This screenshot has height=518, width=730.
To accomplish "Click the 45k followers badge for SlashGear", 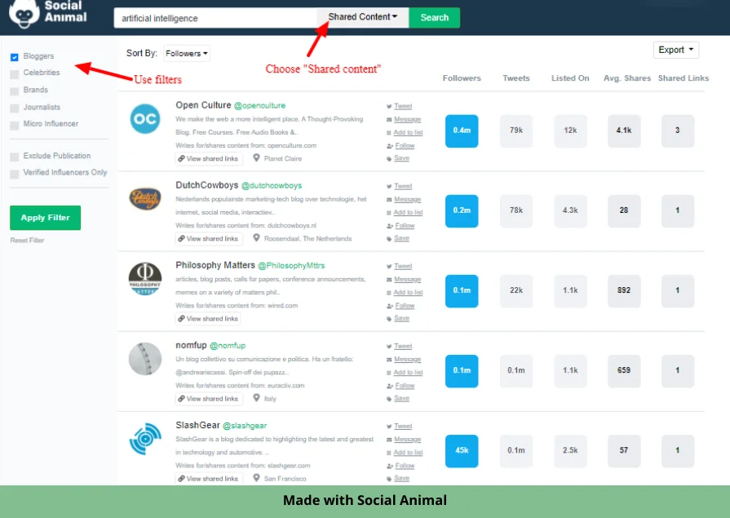I will 462,451.
